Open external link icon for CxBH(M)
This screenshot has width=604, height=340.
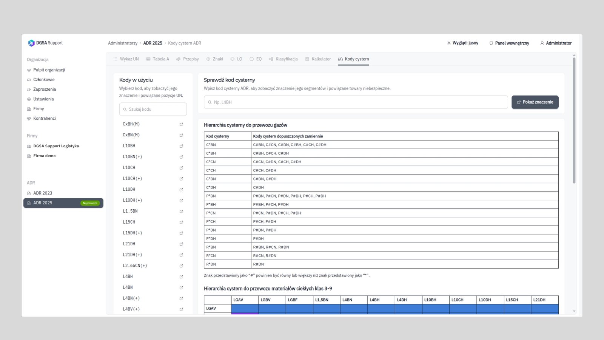[181, 124]
